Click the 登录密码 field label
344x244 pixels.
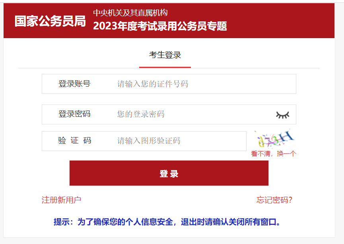[x=74, y=114]
